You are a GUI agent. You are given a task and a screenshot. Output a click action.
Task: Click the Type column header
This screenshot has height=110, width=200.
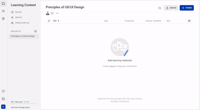point(106,21)
